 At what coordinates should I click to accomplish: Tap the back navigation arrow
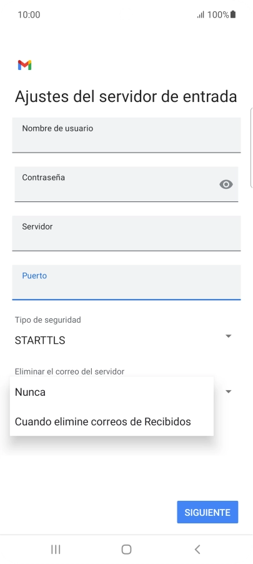(x=197, y=549)
